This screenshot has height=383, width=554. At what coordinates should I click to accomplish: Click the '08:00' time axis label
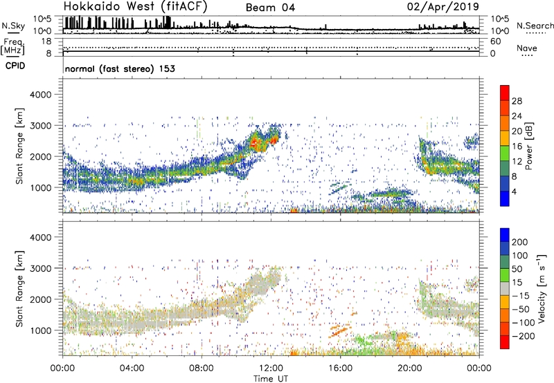[202, 368]
